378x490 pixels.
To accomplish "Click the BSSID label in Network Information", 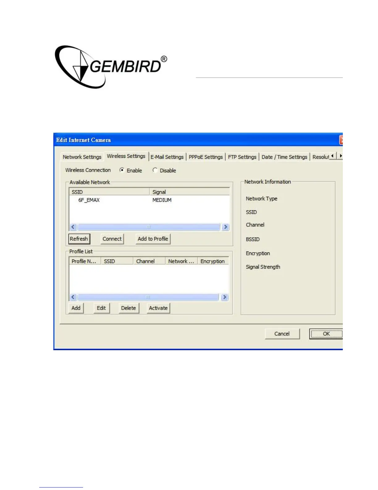I will [253, 239].
